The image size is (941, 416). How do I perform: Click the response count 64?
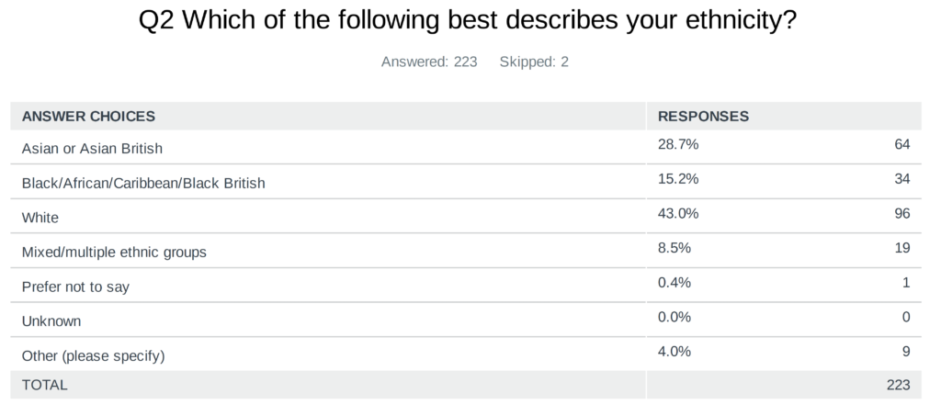902,144
